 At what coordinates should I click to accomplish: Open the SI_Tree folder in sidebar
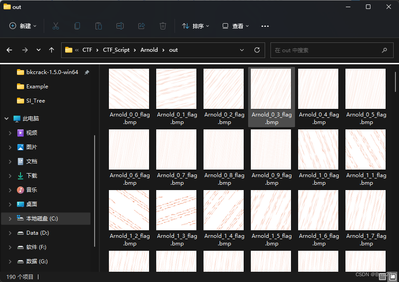click(31, 101)
